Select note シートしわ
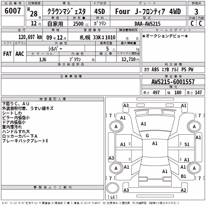This screenshot has width=206, height=206. click(x=12, y=113)
